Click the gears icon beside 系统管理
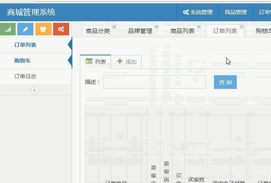The width and height of the screenshot is (271, 183). 186,12
